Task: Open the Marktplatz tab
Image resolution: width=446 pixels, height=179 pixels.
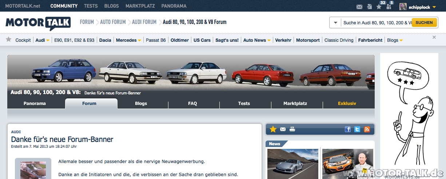Action: click(295, 103)
